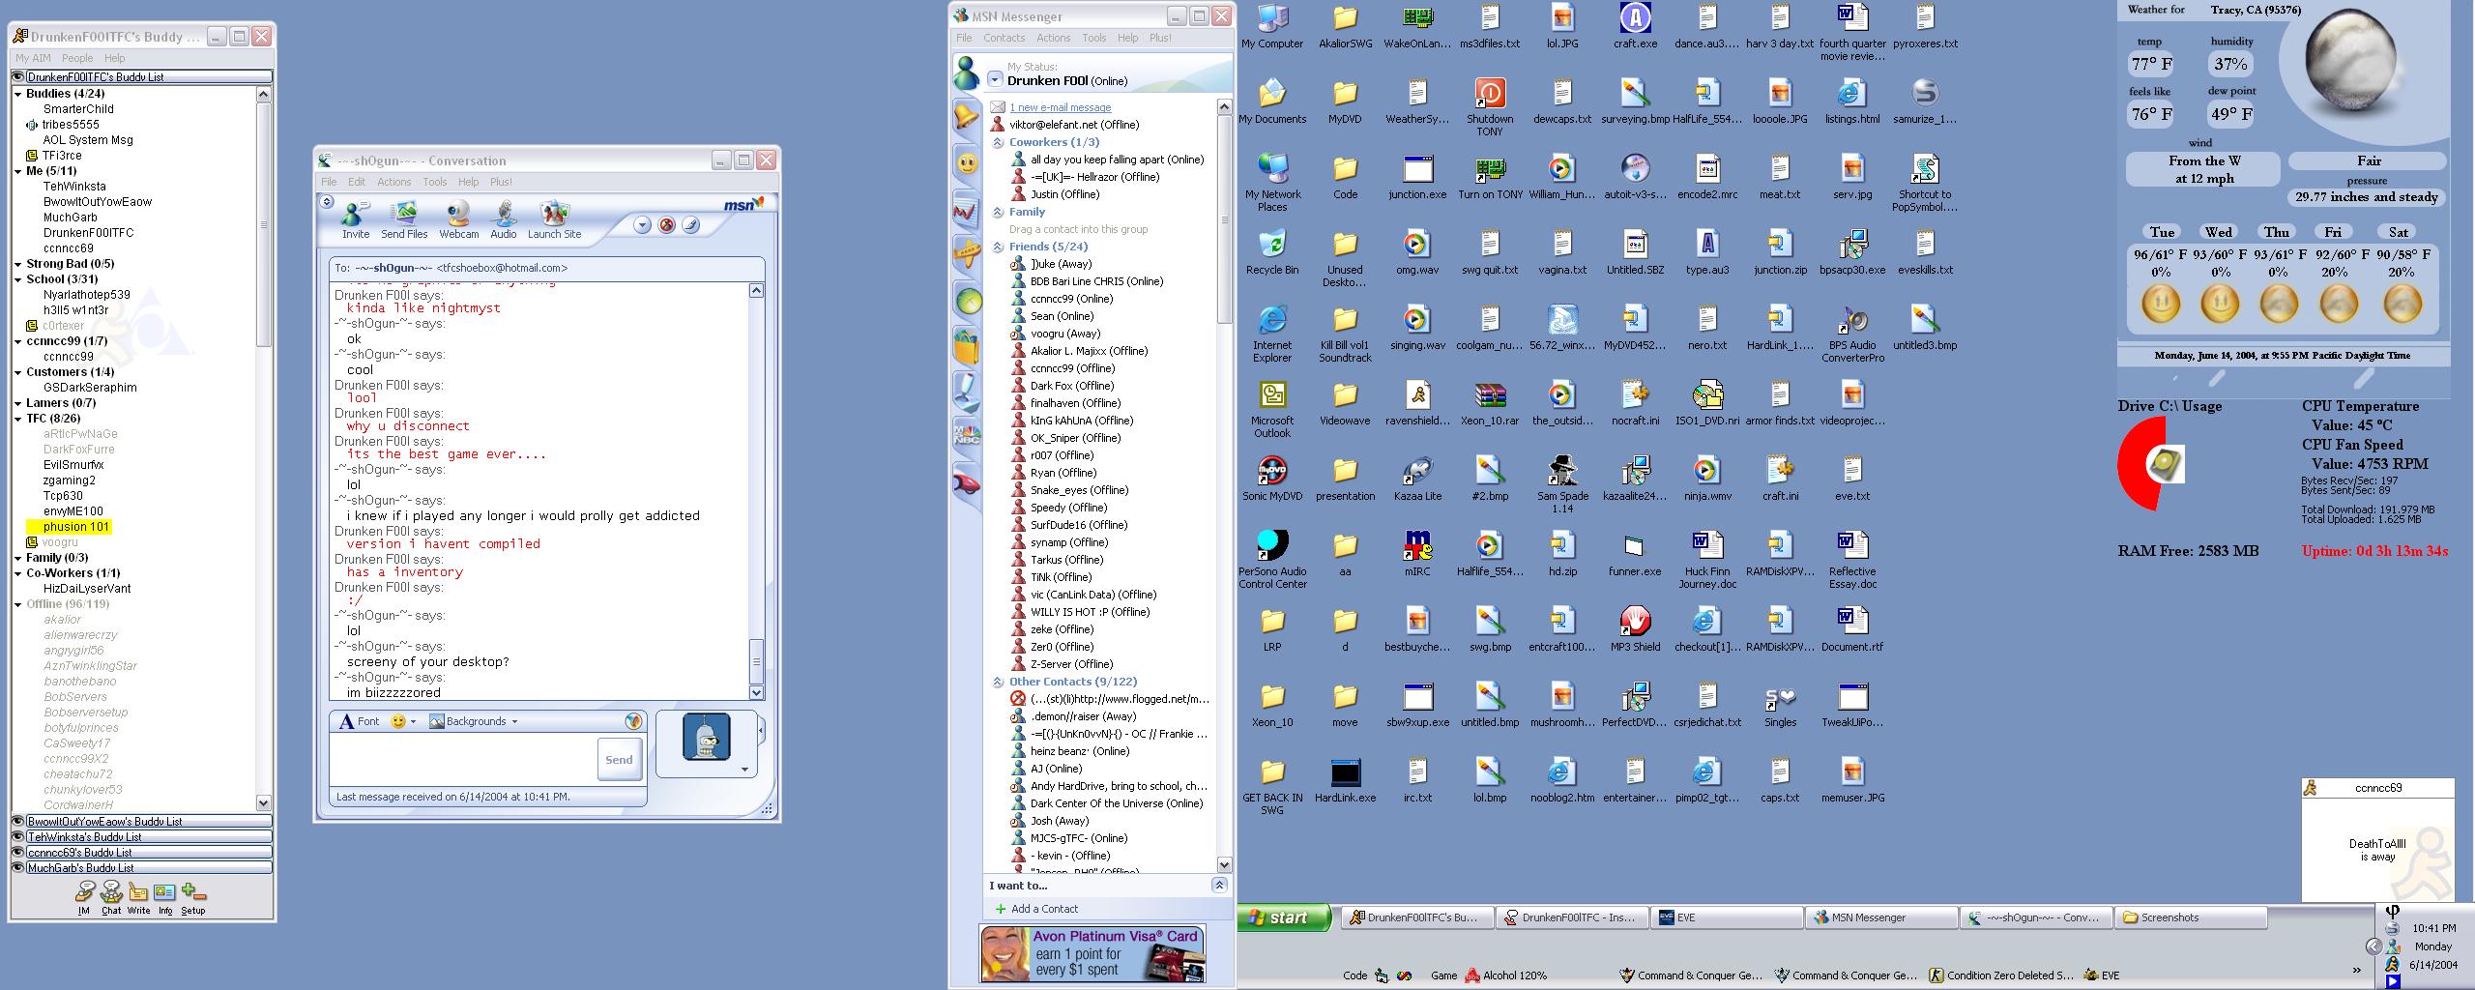Collapse the Buddies (4/24) group
Image resolution: width=2475 pixels, height=990 pixels.
click(x=18, y=94)
